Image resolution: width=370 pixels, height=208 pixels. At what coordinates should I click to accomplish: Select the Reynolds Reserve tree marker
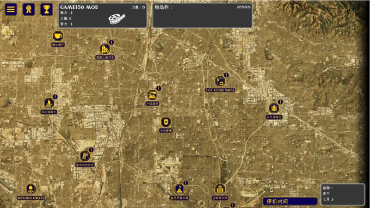point(31,190)
